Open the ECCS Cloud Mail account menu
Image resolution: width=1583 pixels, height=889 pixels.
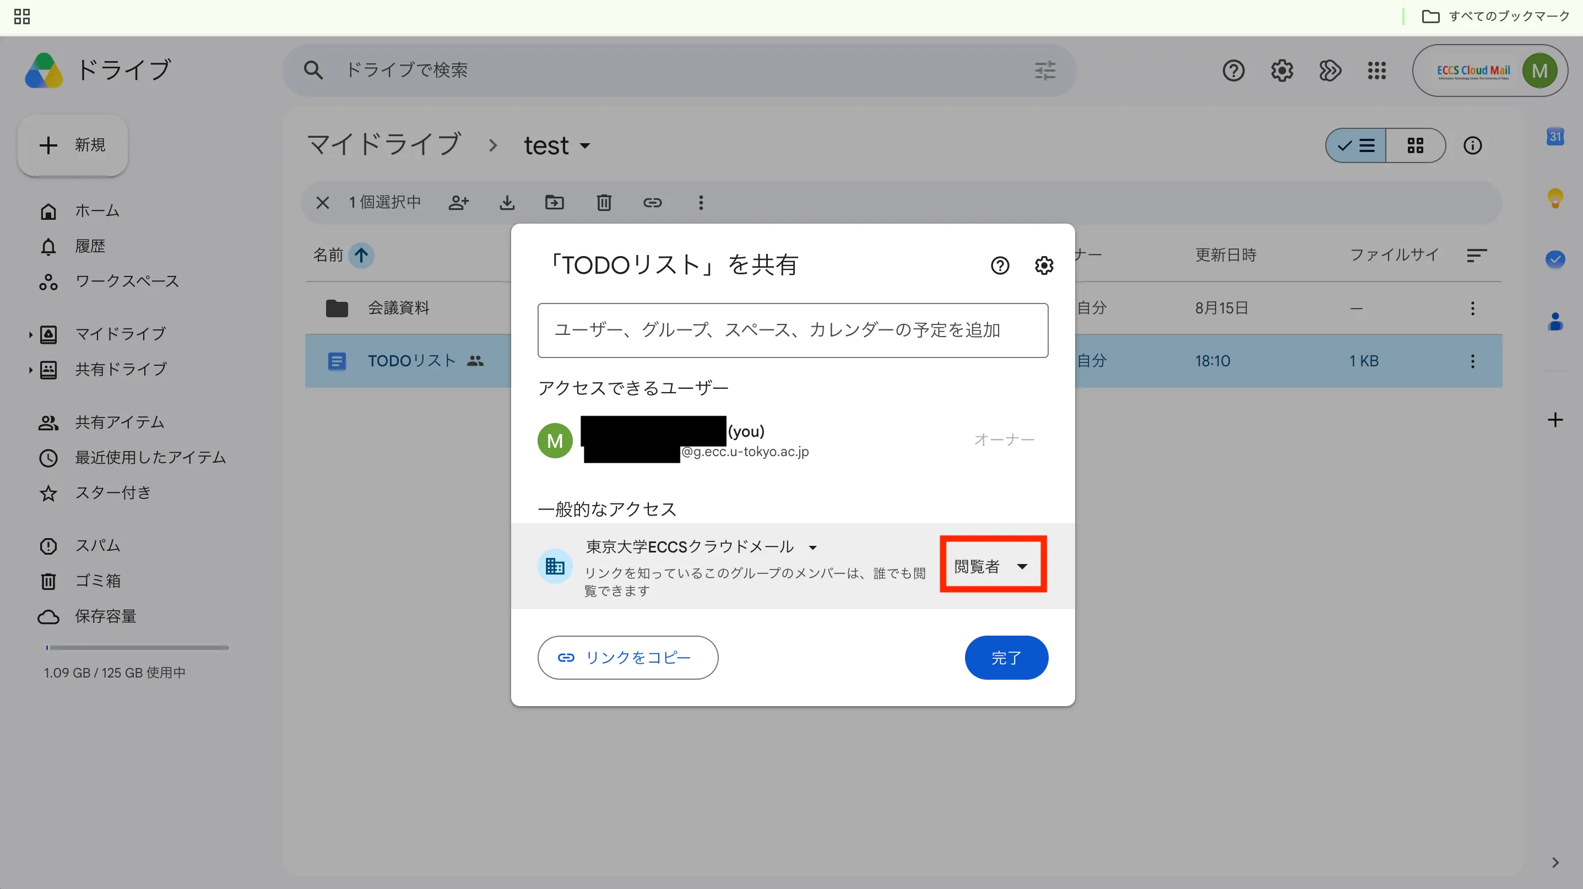tap(1490, 71)
